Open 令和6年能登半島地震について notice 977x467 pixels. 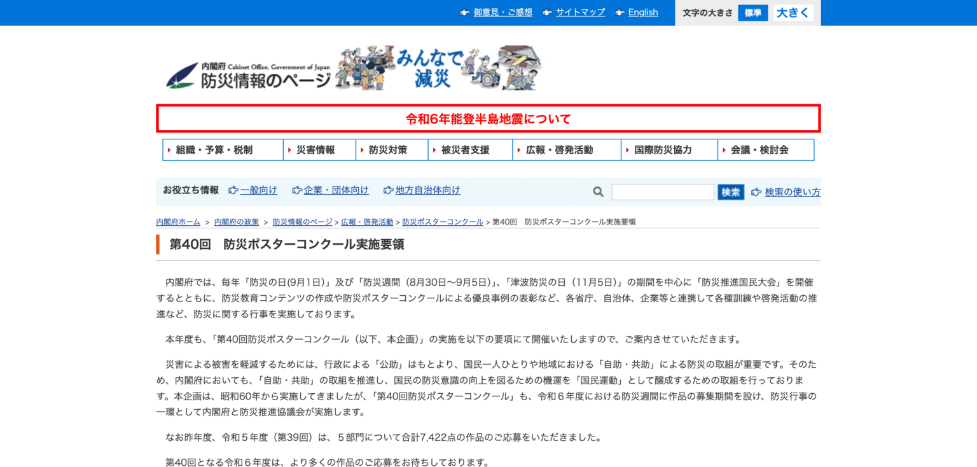point(488,118)
